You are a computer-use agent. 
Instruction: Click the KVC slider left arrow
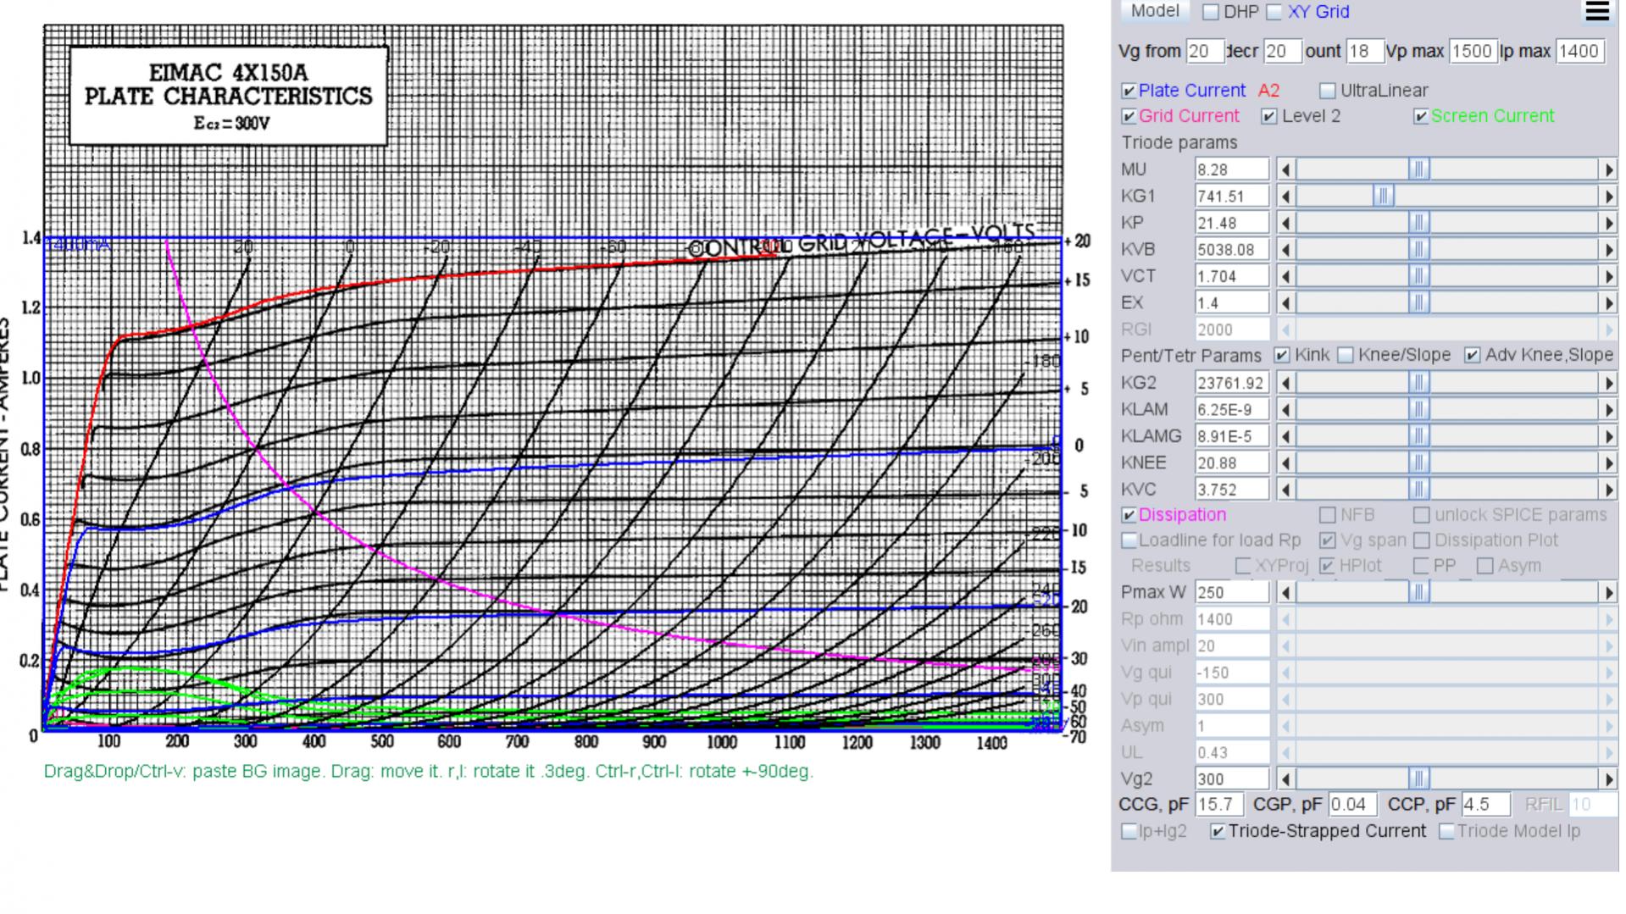coord(1285,490)
